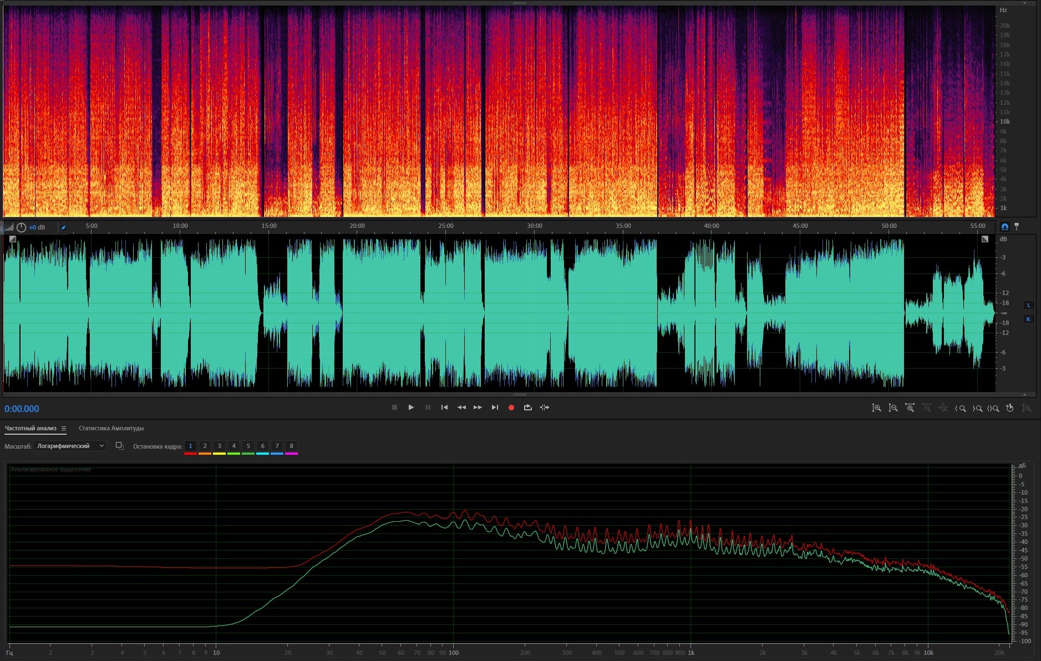This screenshot has width=1041, height=661.
Task: Click the fade-in handle on waveform
Action: tap(12, 239)
